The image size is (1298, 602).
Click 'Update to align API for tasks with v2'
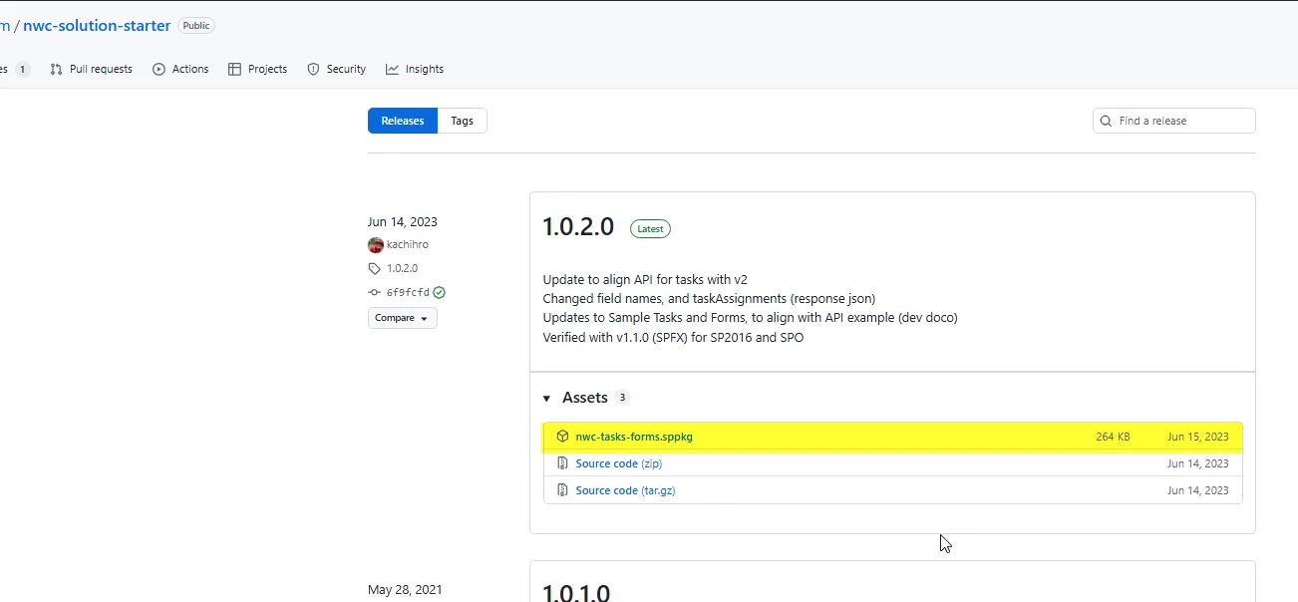[x=645, y=279]
